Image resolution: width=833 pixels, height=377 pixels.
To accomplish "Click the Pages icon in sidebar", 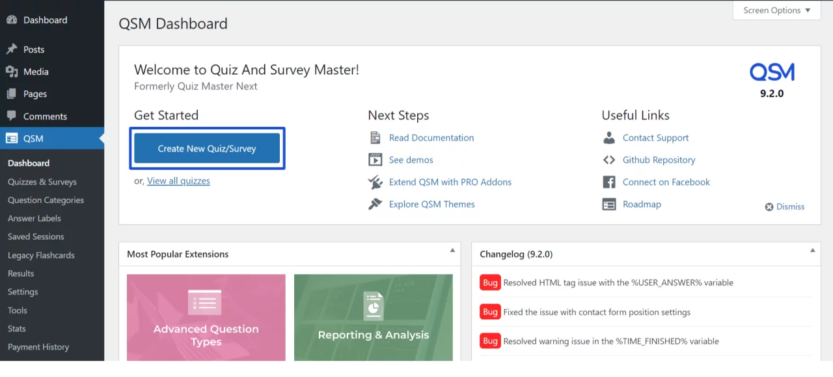I will 12,94.
